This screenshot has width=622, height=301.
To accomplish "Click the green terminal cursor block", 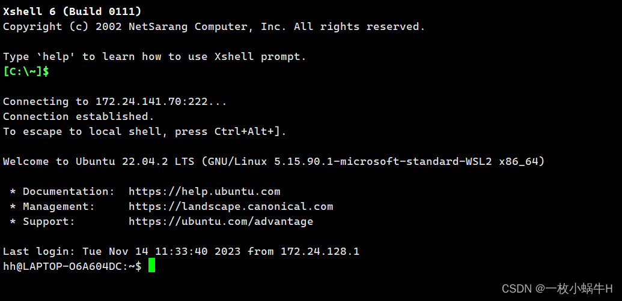I will pos(151,266).
